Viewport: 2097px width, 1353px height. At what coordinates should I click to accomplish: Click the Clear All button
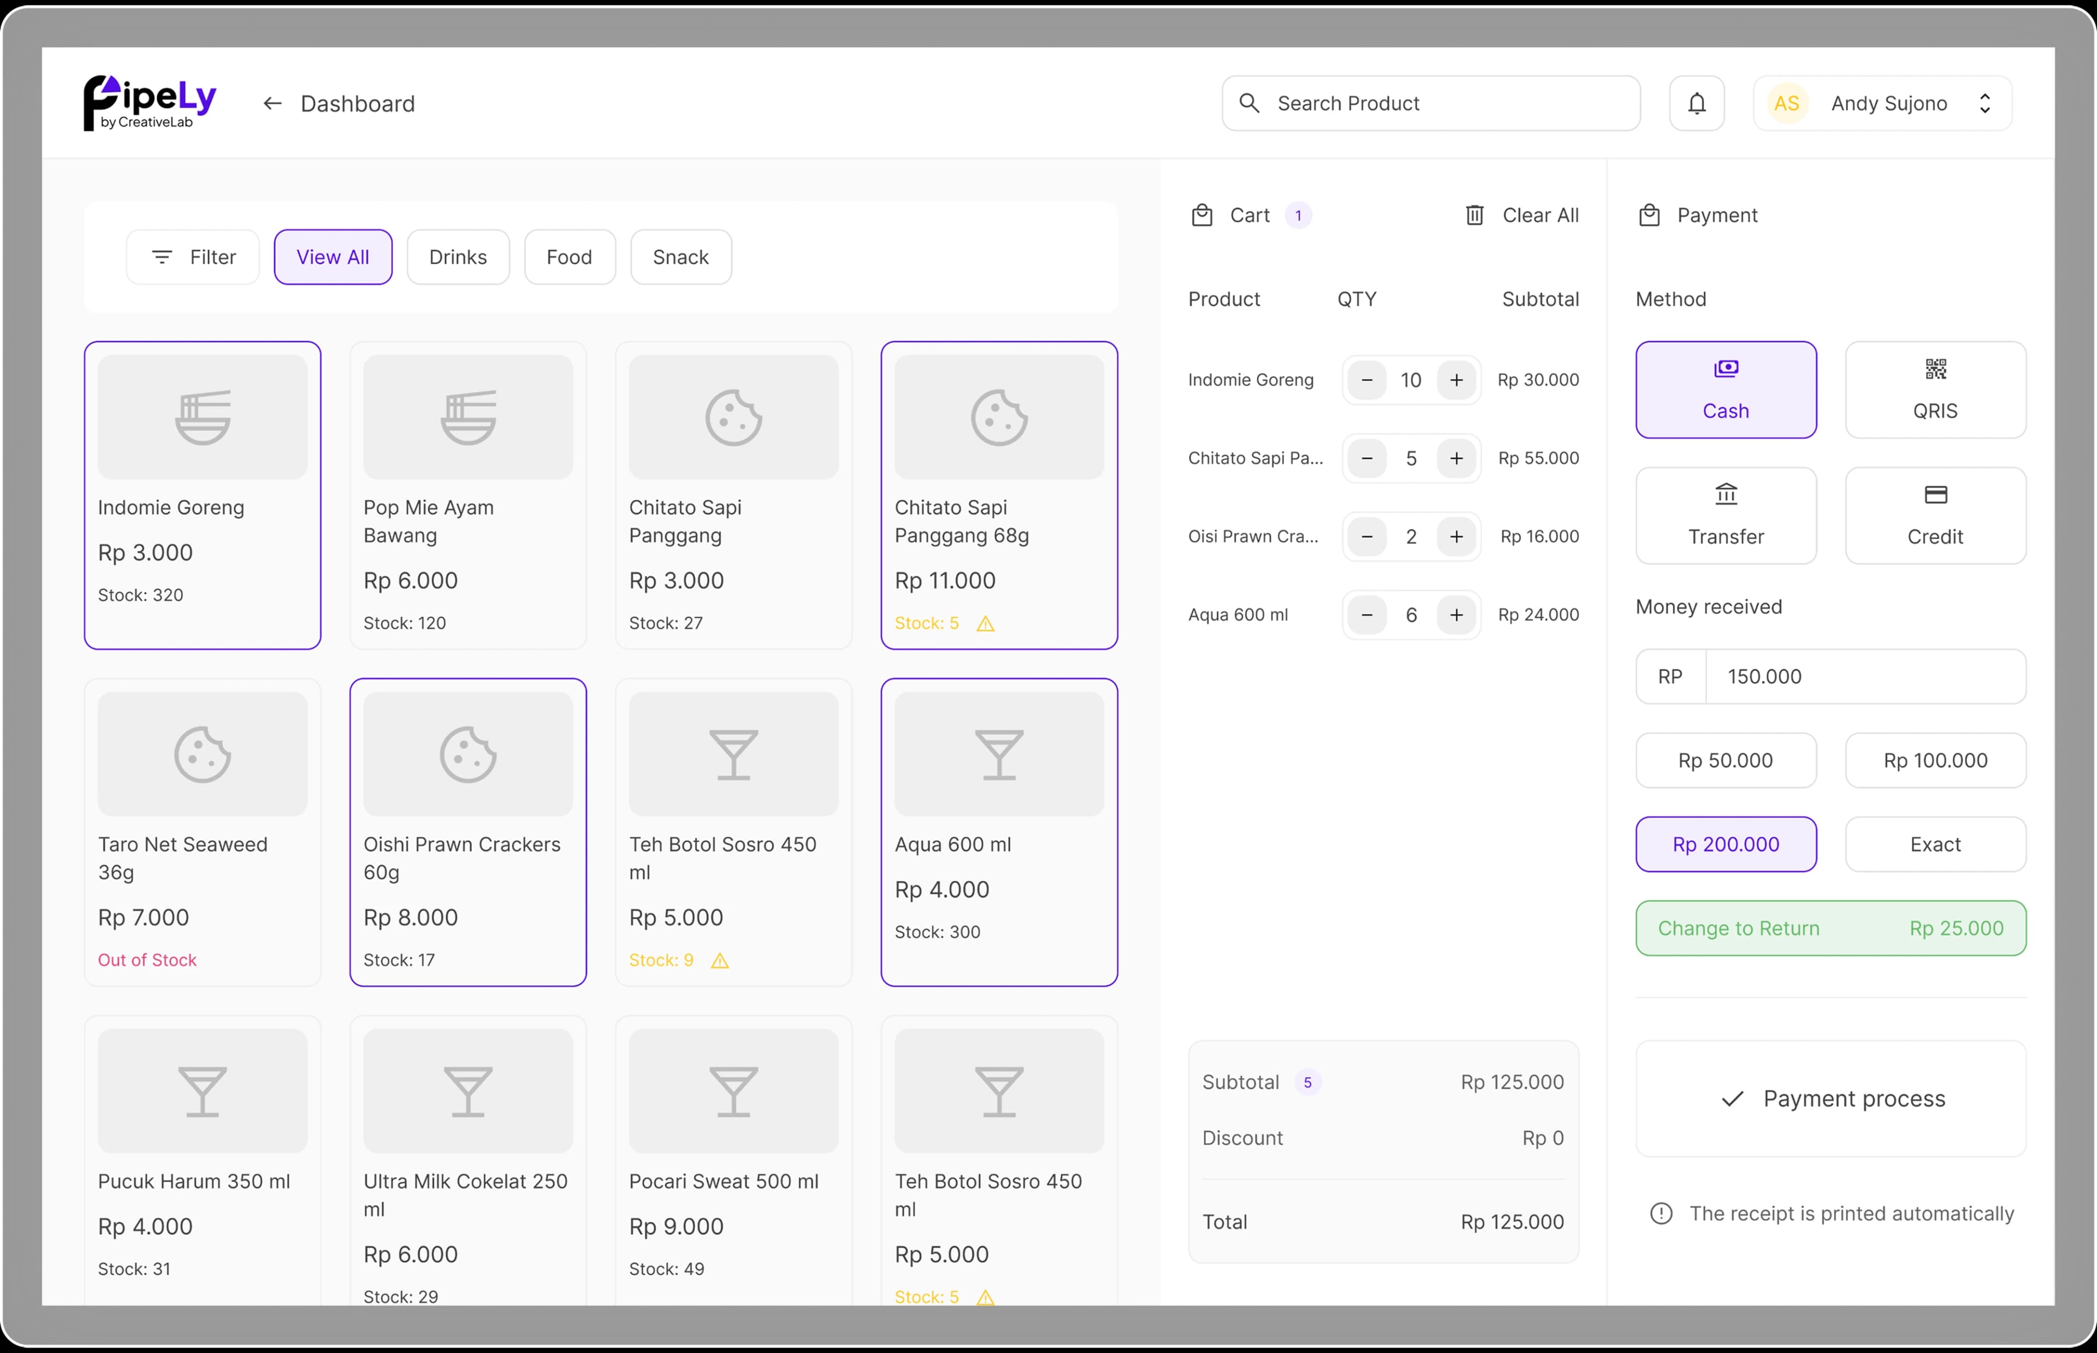[1522, 215]
